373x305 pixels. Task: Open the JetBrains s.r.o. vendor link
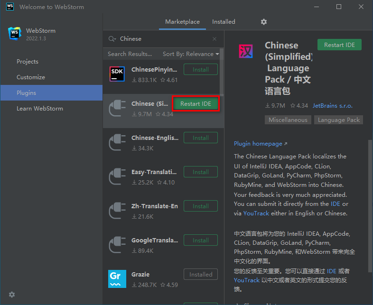332,106
